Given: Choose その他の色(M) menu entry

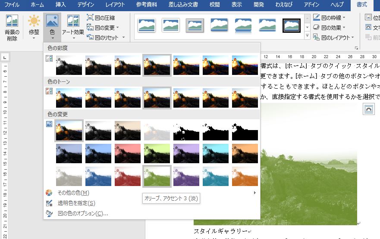Looking at the screenshot, I should point(152,193).
